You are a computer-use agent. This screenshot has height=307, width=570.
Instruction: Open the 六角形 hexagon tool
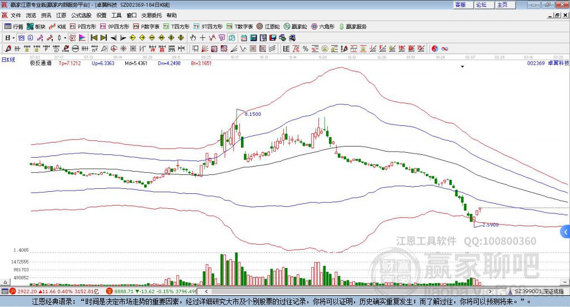(323, 27)
